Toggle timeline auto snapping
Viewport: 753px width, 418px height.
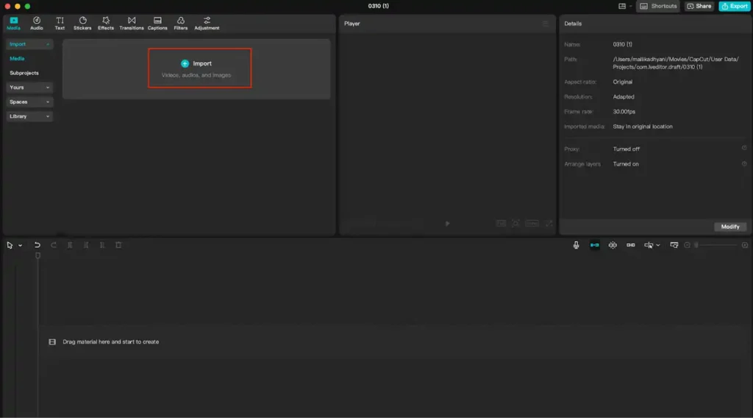(613, 245)
